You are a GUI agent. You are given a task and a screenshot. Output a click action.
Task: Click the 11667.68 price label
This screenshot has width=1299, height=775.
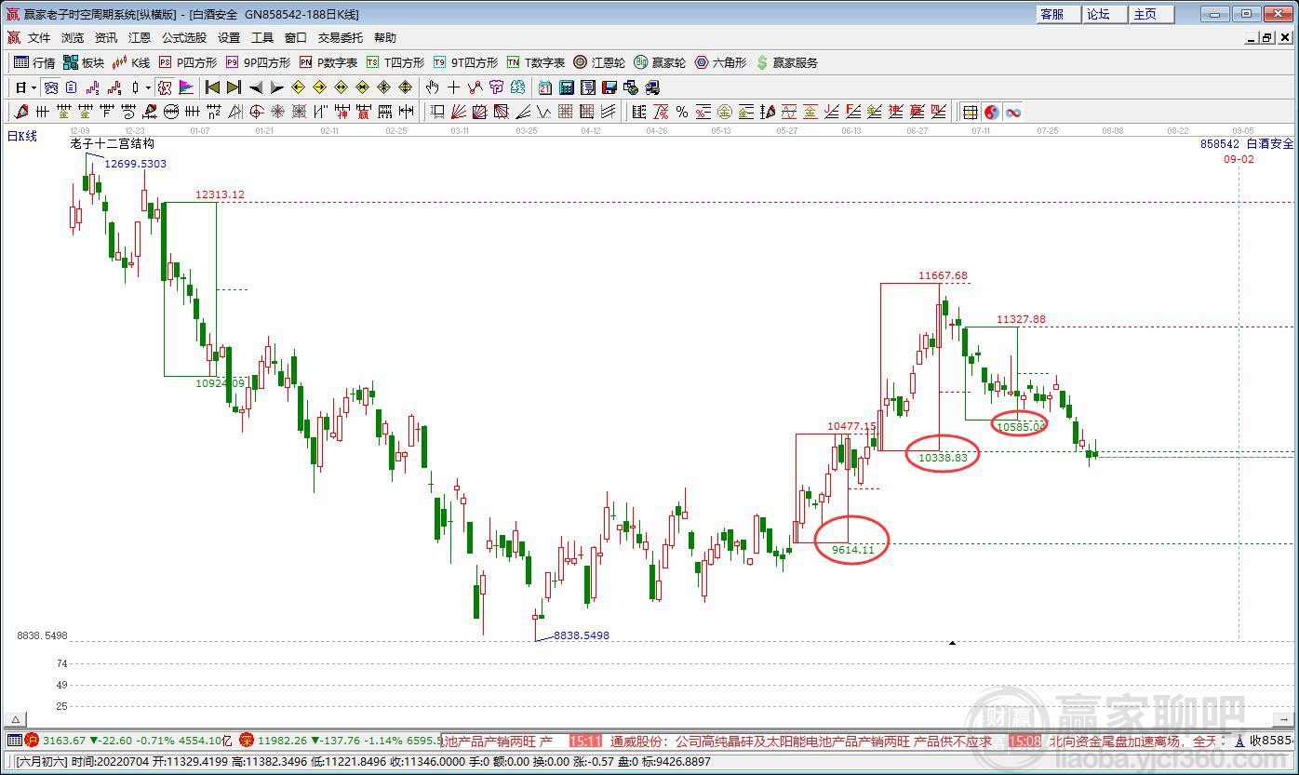(x=943, y=275)
